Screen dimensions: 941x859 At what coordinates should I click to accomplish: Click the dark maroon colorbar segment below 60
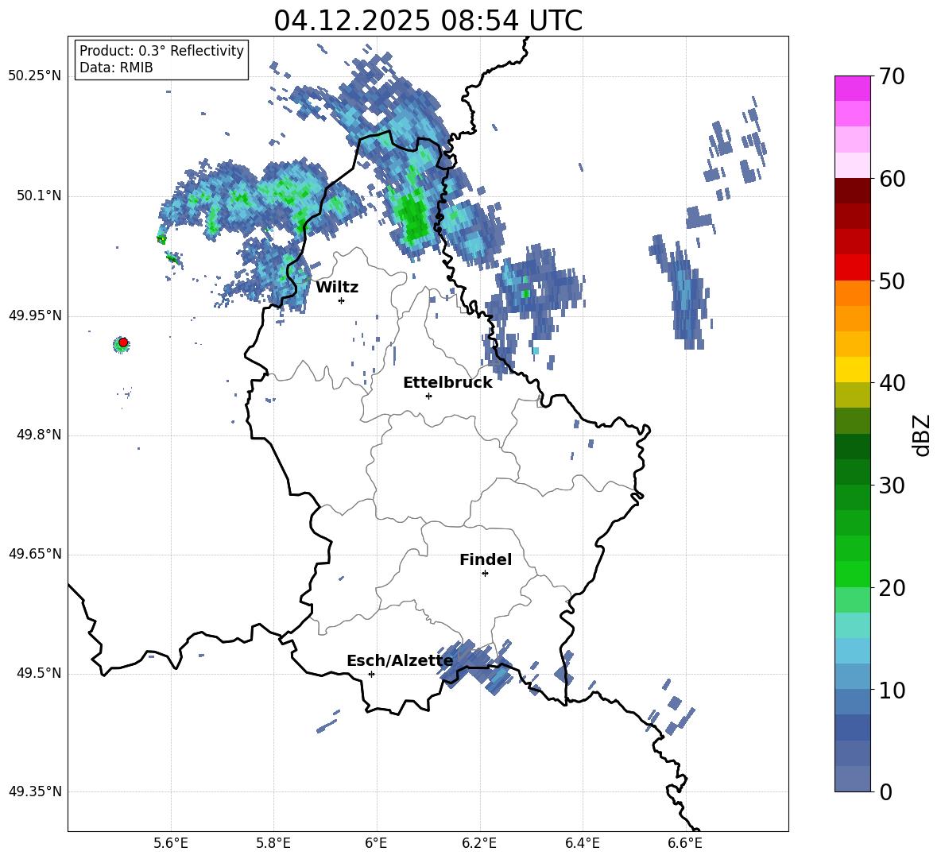pyautogui.click(x=852, y=191)
